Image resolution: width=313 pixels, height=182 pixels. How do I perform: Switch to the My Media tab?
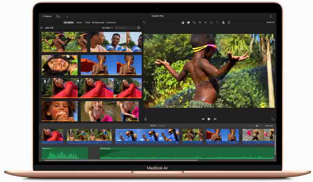point(69,23)
